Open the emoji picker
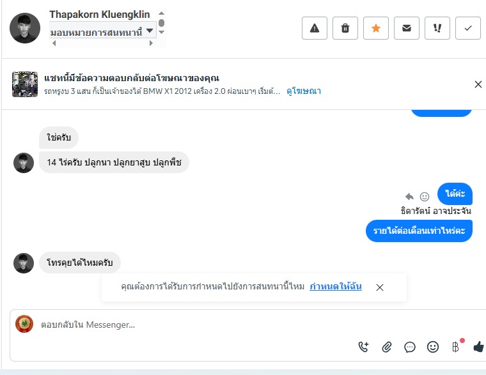The image size is (486, 375). [x=433, y=347]
